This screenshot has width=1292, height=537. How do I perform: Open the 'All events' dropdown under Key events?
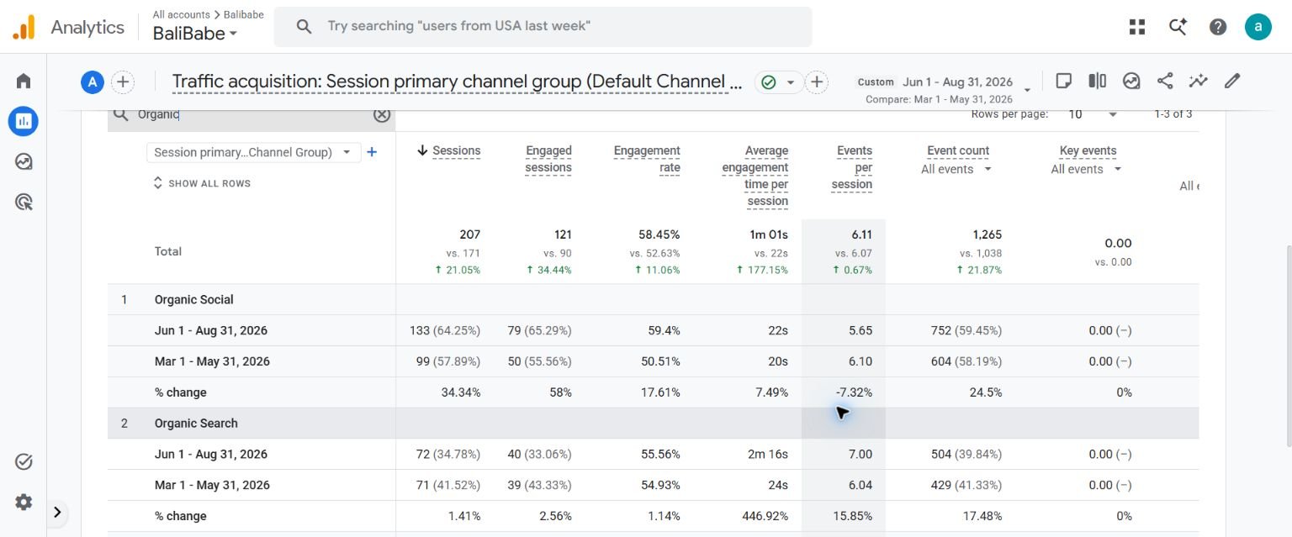[x=1087, y=169]
